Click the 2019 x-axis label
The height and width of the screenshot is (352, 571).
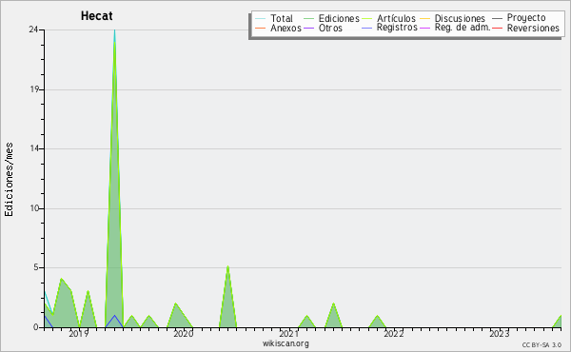pos(79,333)
